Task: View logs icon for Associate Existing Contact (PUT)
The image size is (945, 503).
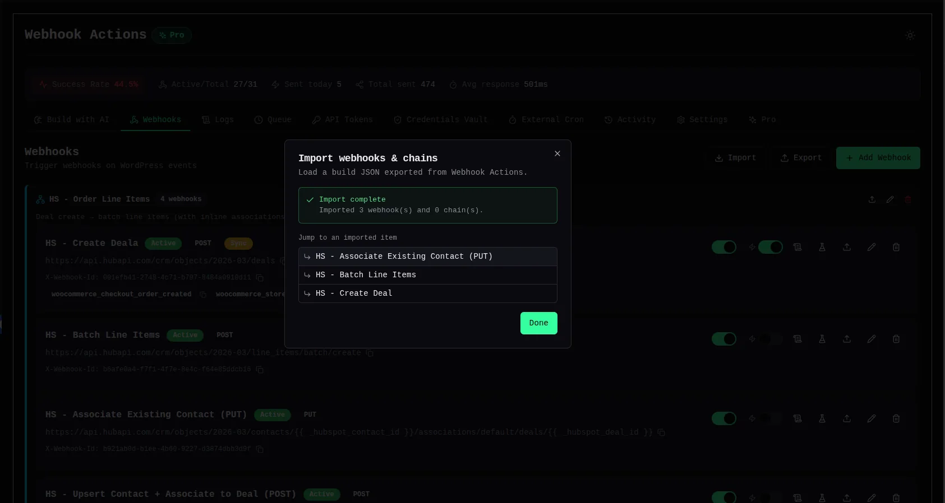Action: (798, 418)
